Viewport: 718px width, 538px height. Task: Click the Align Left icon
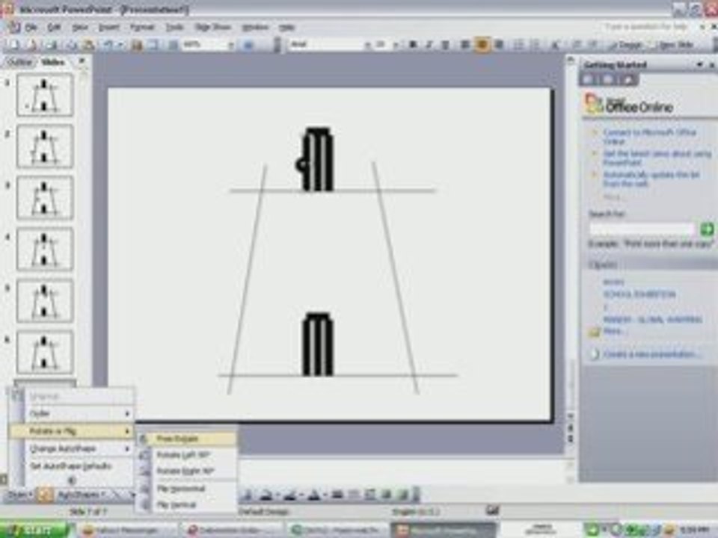[x=465, y=44]
